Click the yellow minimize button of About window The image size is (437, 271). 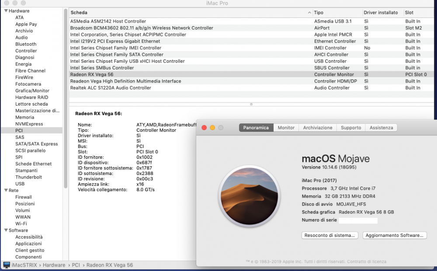(x=212, y=128)
